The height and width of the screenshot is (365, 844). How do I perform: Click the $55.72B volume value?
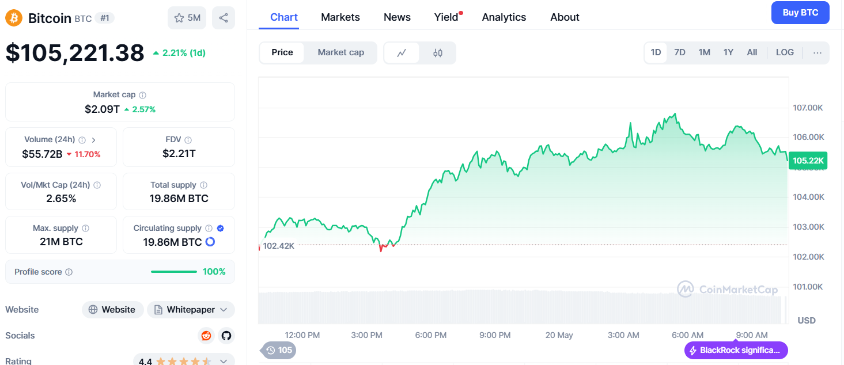click(x=42, y=154)
